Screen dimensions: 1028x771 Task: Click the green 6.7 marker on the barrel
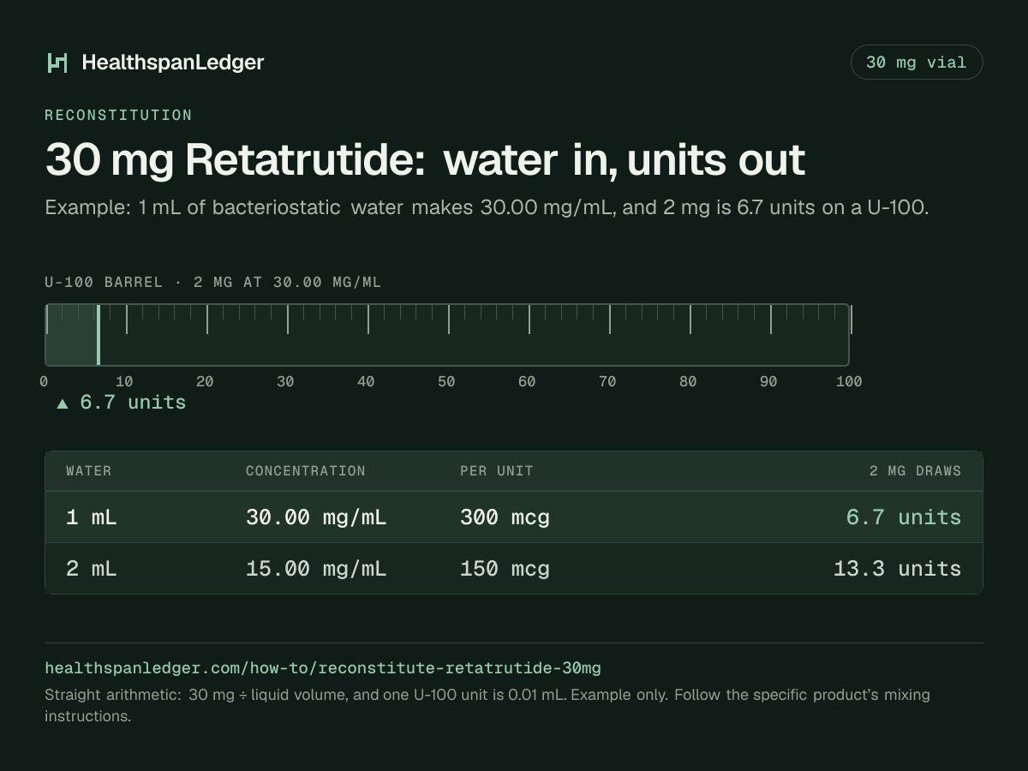99,334
